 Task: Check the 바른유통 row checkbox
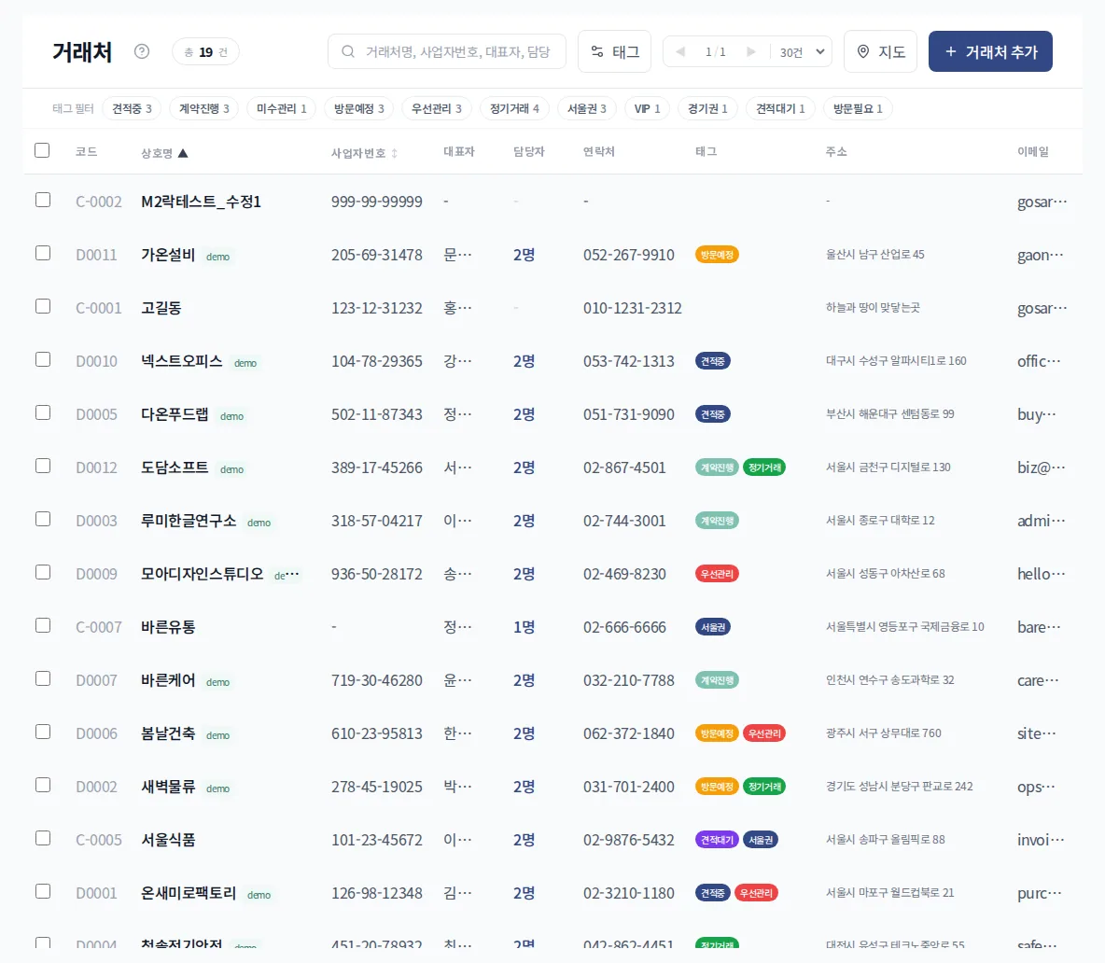click(x=43, y=625)
